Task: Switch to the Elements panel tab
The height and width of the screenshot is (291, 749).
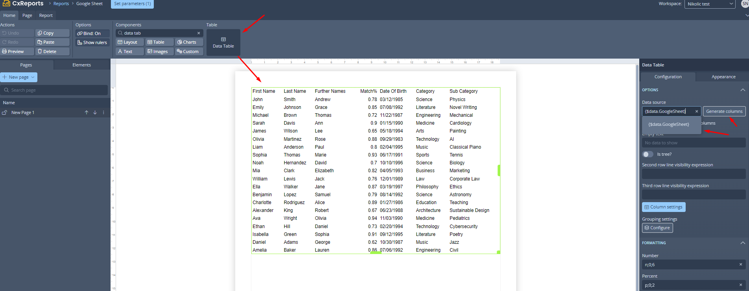Action: pos(81,65)
